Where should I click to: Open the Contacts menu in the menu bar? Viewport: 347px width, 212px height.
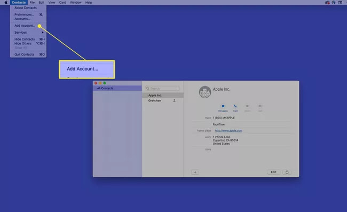[x=19, y=3]
